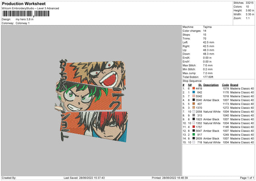The width and height of the screenshot is (256, 181).
Task: Click the 'Created By:' footer label
Action: (9, 178)
